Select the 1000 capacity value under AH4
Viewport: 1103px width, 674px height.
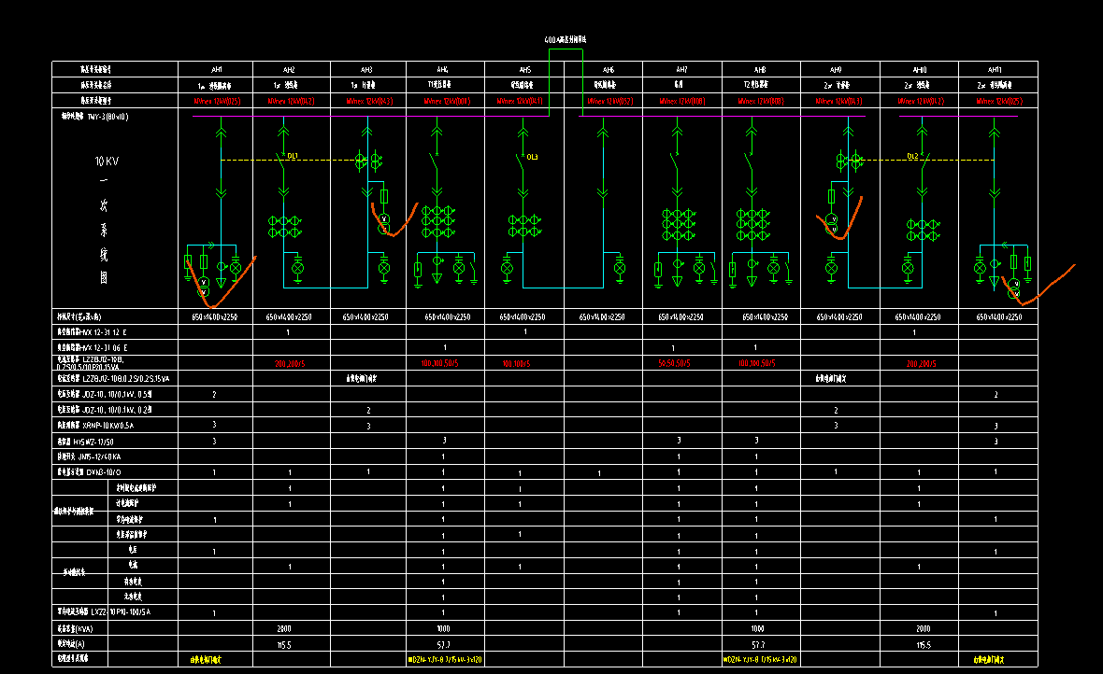click(443, 629)
